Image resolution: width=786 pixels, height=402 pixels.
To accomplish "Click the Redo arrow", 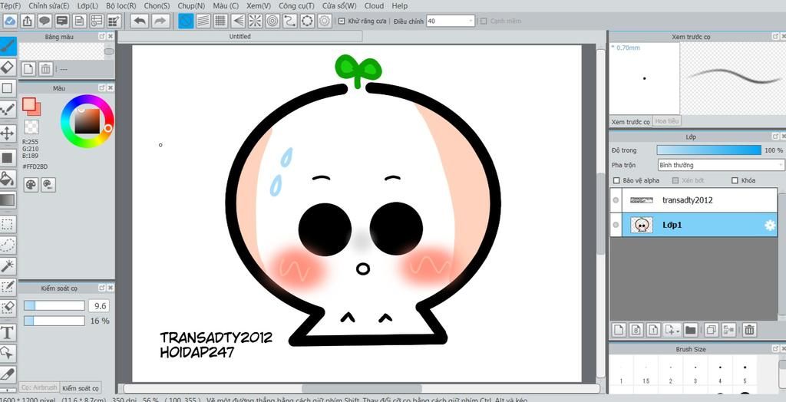I will click(160, 21).
